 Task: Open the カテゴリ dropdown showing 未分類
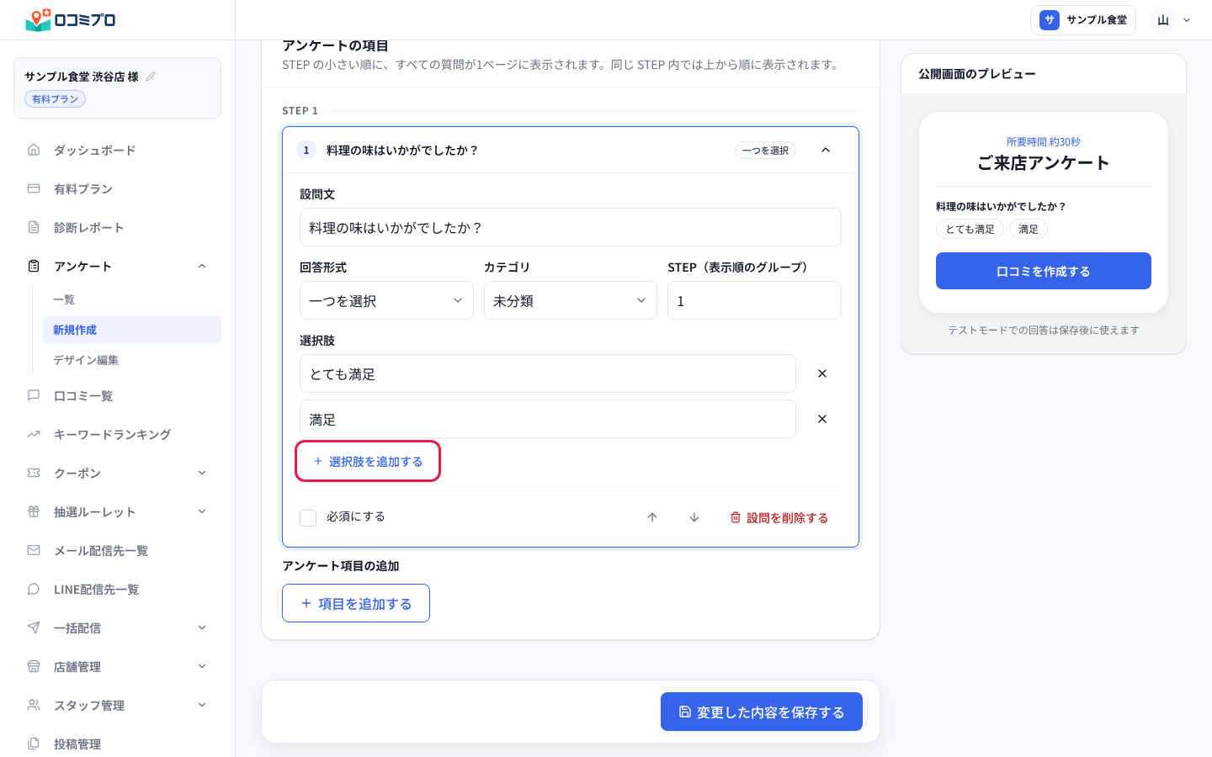(570, 300)
